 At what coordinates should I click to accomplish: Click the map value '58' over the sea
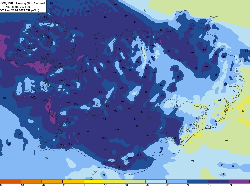(243, 111)
